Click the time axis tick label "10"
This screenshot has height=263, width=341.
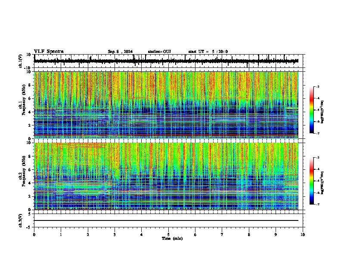pos(303,235)
